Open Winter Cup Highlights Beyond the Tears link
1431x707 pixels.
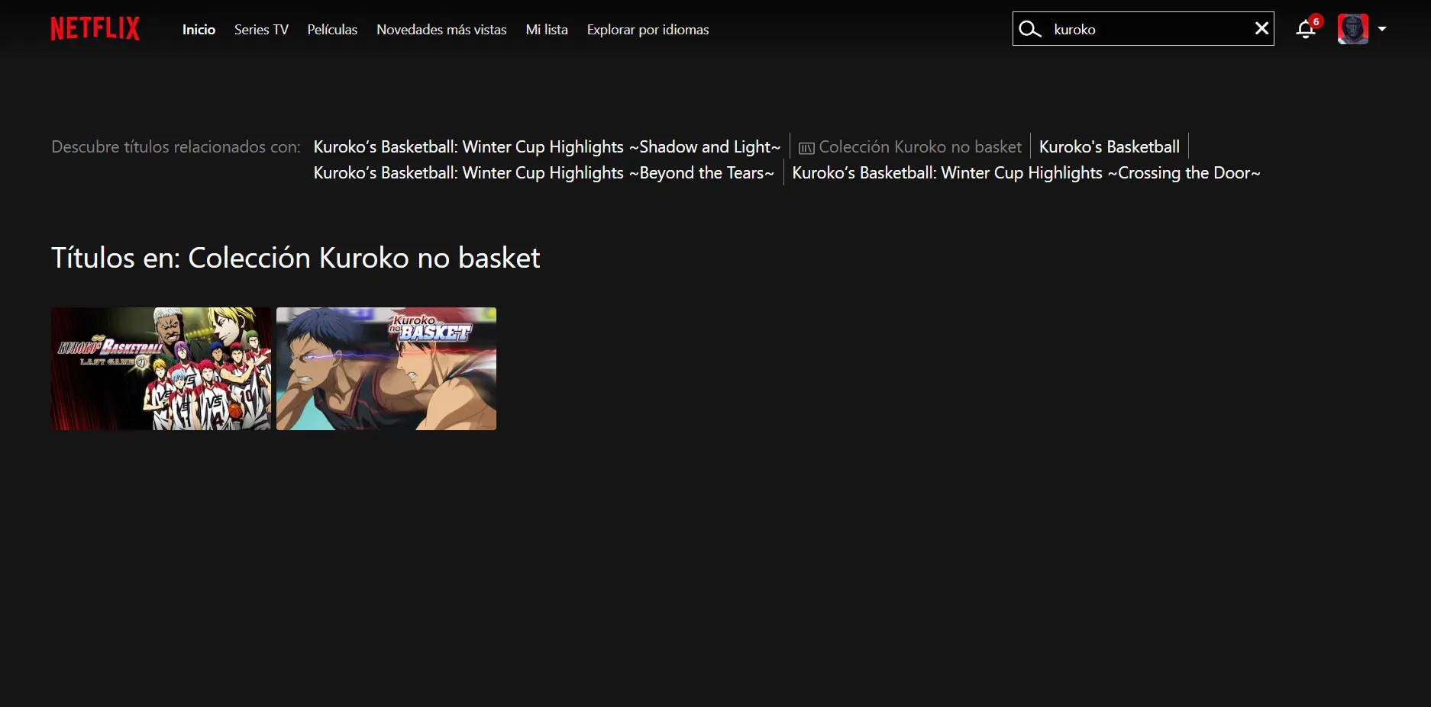(544, 172)
